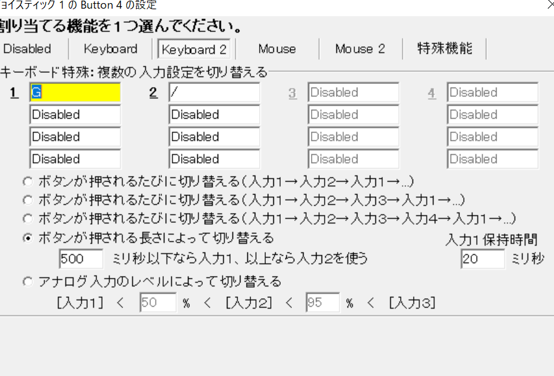Click the column label 3

tap(292, 93)
